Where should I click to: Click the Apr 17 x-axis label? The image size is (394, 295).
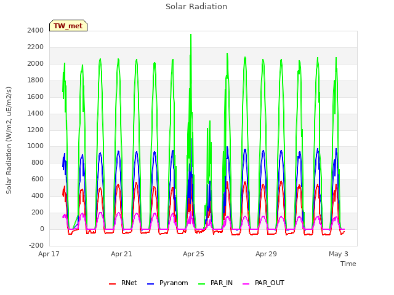[x=49, y=254]
